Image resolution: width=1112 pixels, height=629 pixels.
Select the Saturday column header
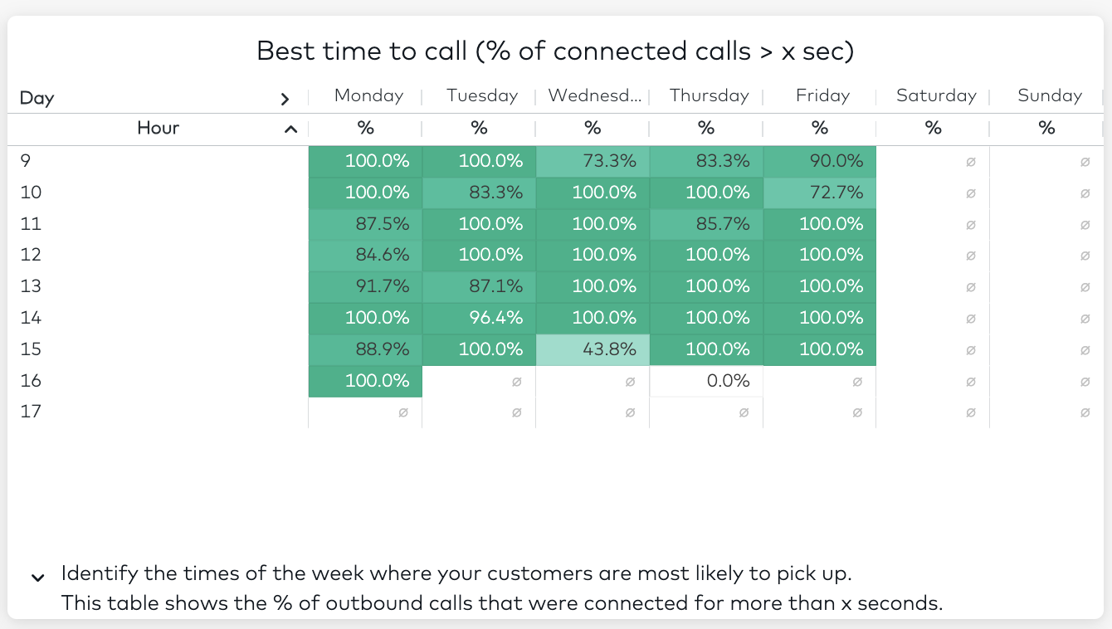(936, 95)
